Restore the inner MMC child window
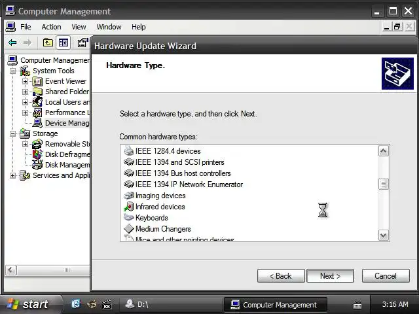The width and height of the screenshot is (419, 314). click(397, 27)
